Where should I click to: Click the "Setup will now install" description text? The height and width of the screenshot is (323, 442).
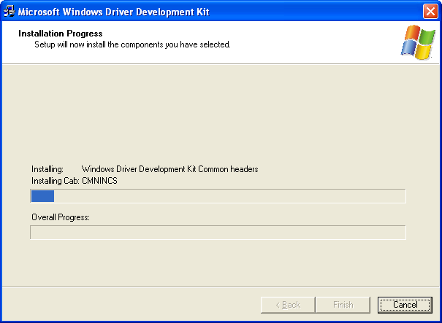(132, 44)
